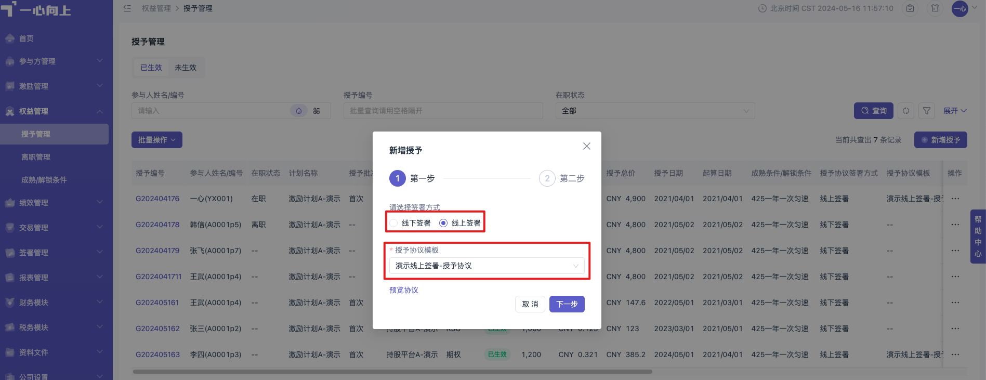Viewport: 986px width, 380px height.
Task: Open more actions for row G202404176
Action: [x=955, y=199]
